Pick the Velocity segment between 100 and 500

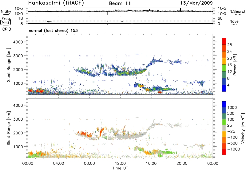[x=224, y=116]
